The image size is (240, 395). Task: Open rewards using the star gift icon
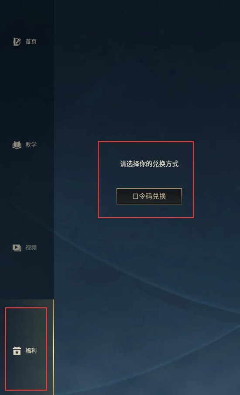[17, 351]
